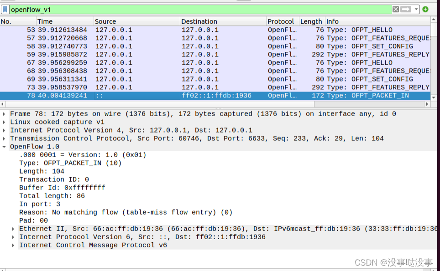Sort packets by the Protocol column
The width and height of the screenshot is (440, 271).
[281, 21]
